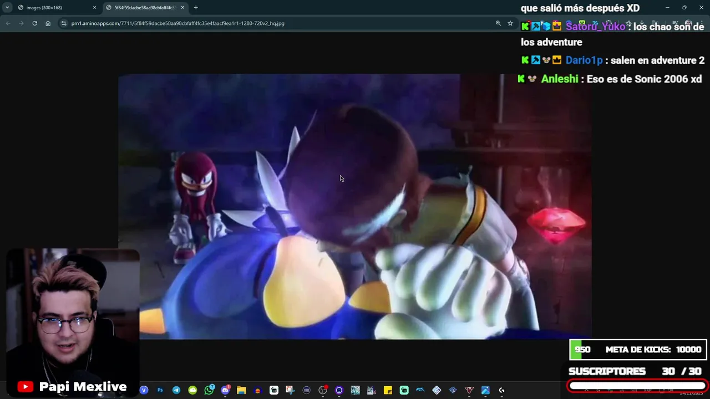Open the Dolphin emulator taskbar icon

[420, 390]
